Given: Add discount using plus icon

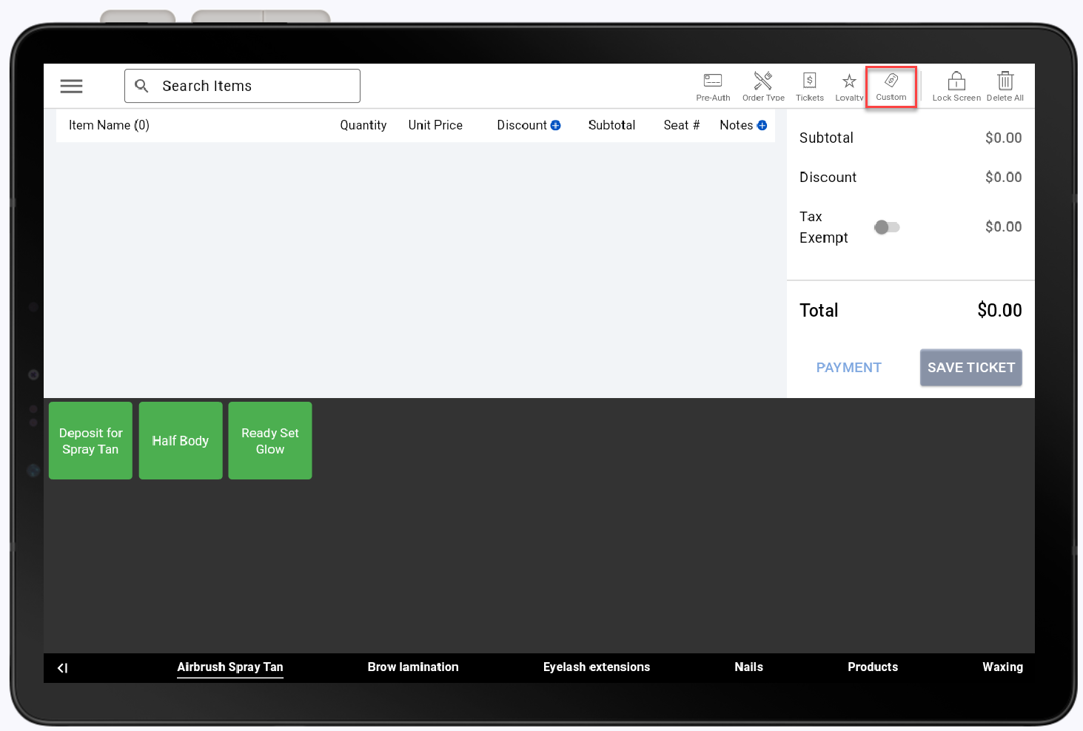Looking at the screenshot, I should [x=556, y=126].
